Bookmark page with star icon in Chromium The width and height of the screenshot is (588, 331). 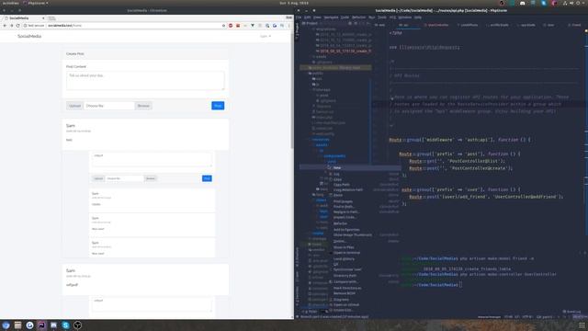(223, 26)
